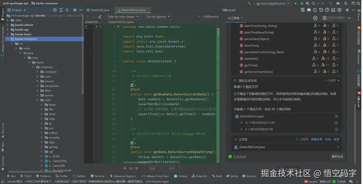Screen dimensions: 363x184
Task: Click 查看变更 link
Action: click(317, 139)
